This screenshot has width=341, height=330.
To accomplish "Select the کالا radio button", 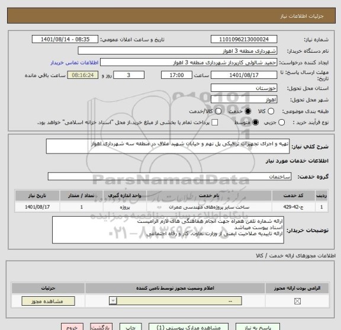I will click(x=271, y=111).
